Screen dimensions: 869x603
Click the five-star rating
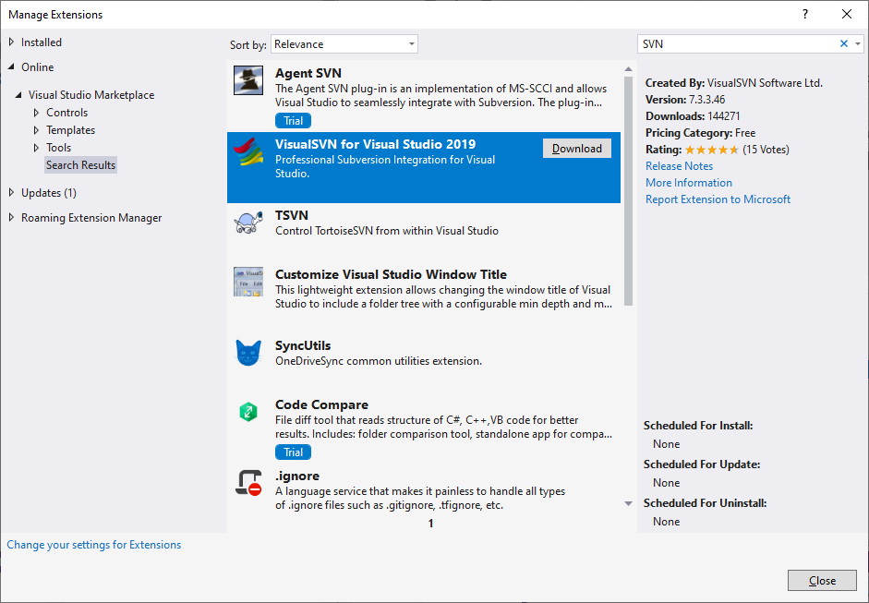(x=712, y=150)
